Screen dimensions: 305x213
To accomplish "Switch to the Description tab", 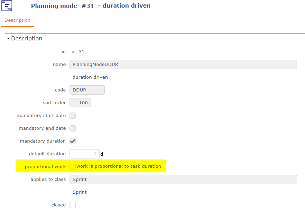I will (17, 20).
